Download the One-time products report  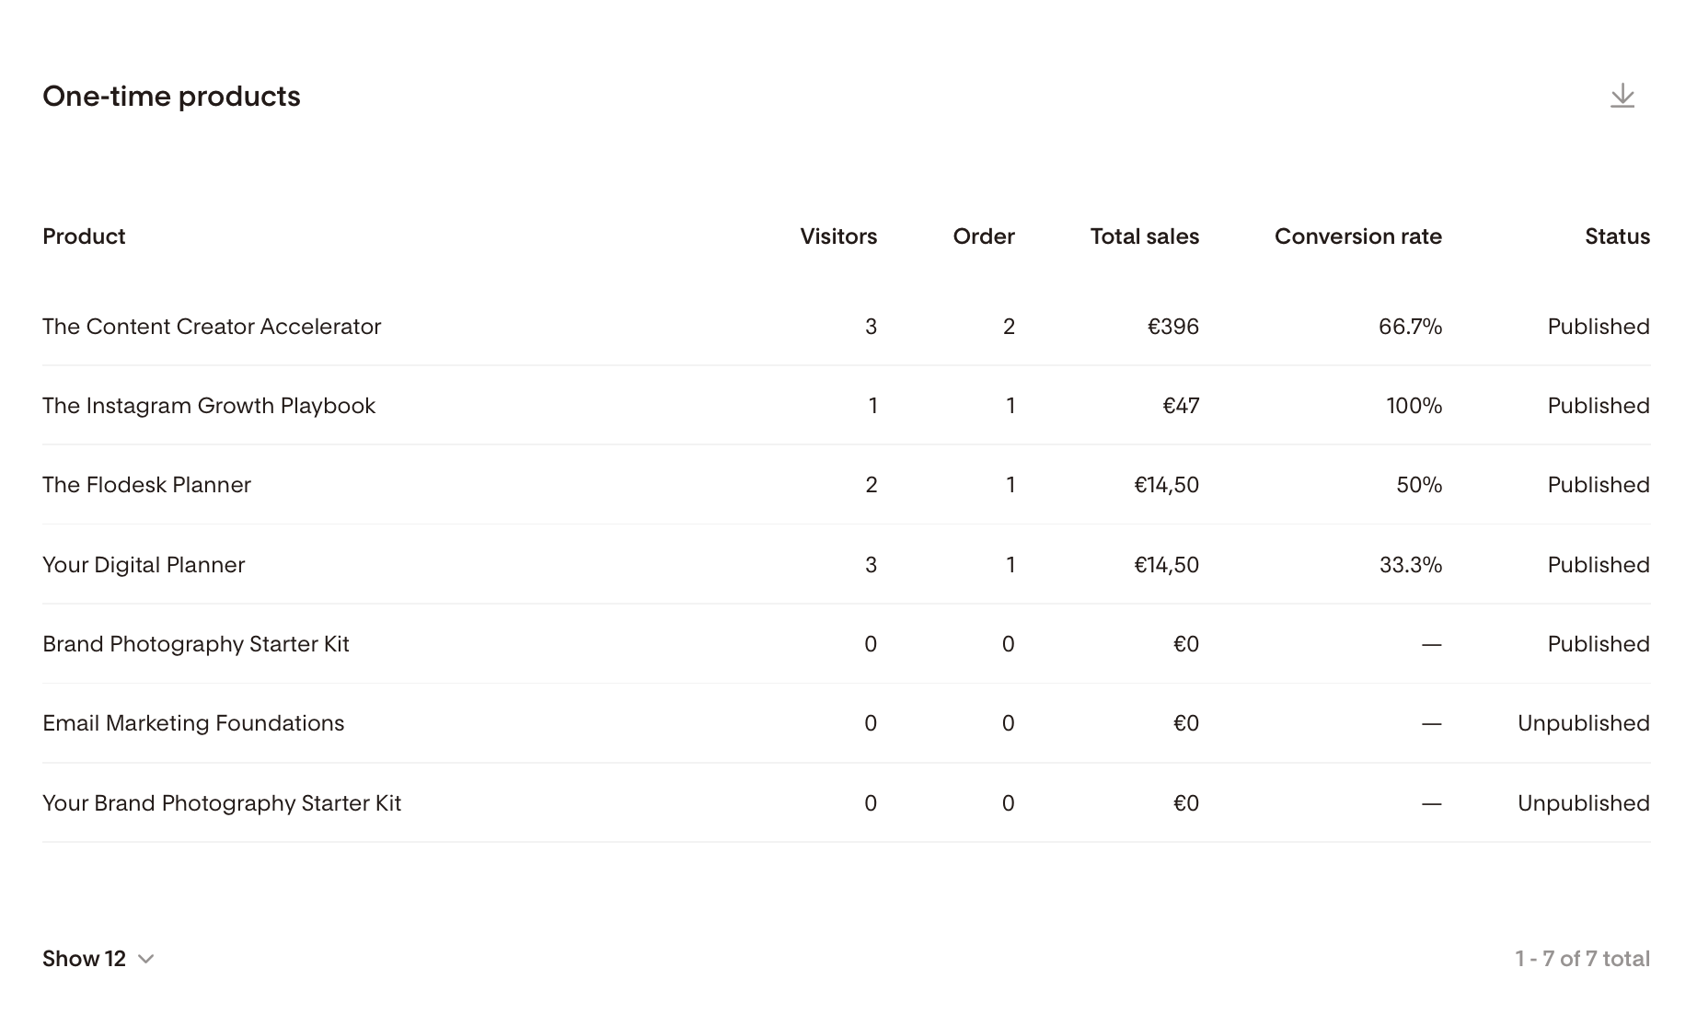(1622, 96)
